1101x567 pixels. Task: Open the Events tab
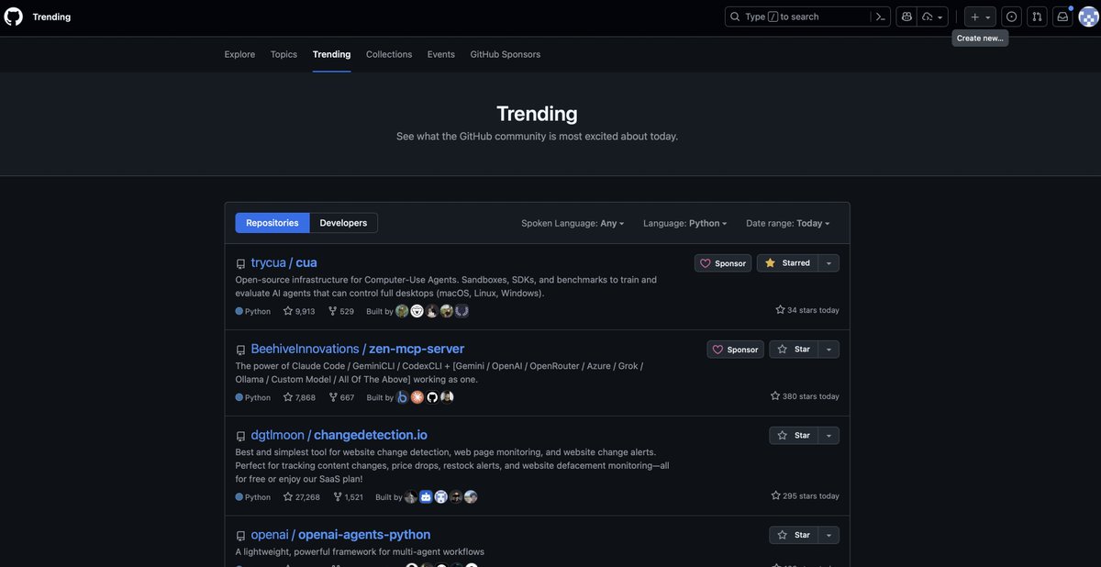(x=440, y=54)
